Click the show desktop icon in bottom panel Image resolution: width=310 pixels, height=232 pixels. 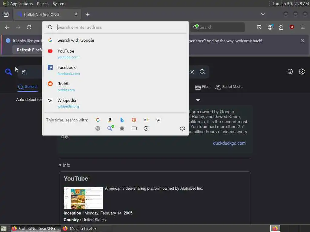4,228
